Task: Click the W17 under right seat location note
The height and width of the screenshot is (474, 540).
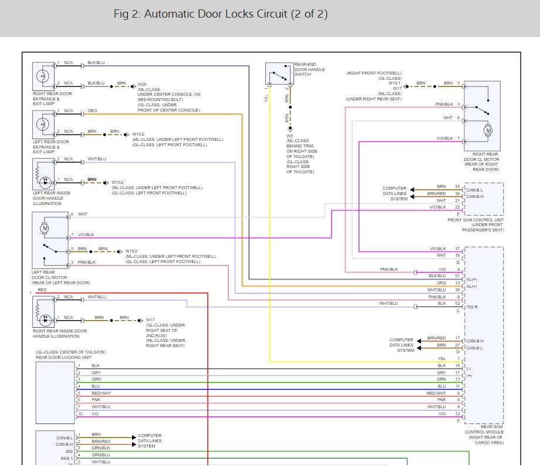Action: (x=166, y=335)
